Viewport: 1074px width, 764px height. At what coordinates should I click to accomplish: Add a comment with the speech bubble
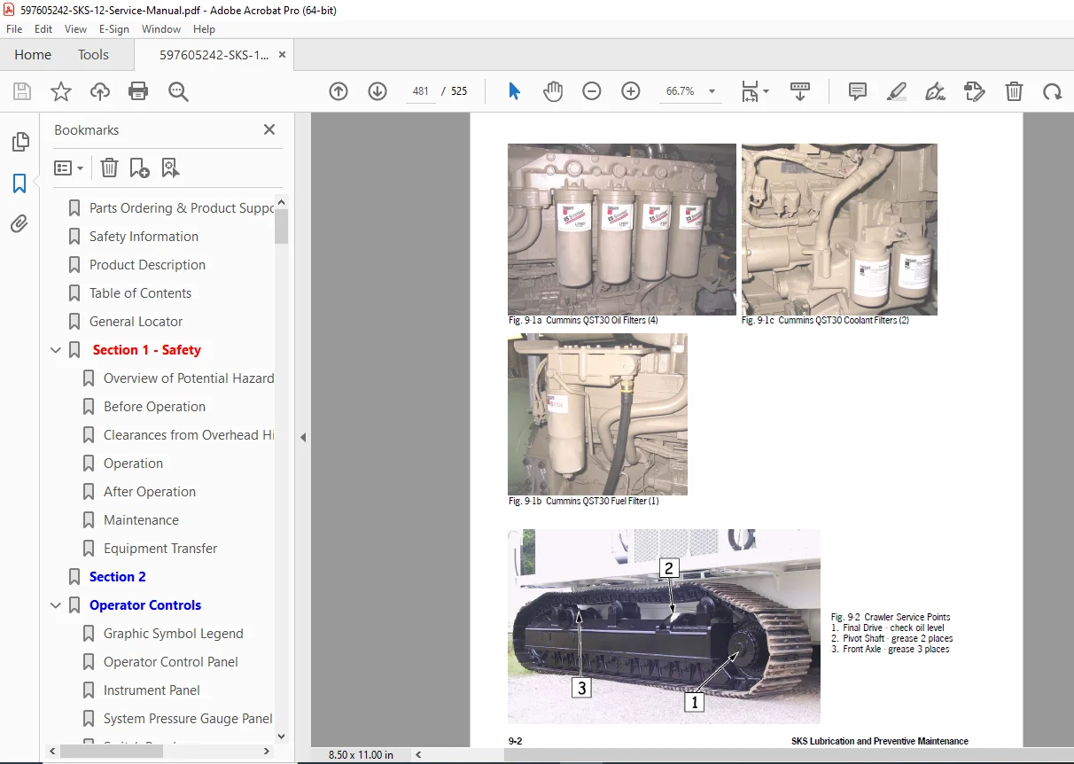(x=857, y=91)
